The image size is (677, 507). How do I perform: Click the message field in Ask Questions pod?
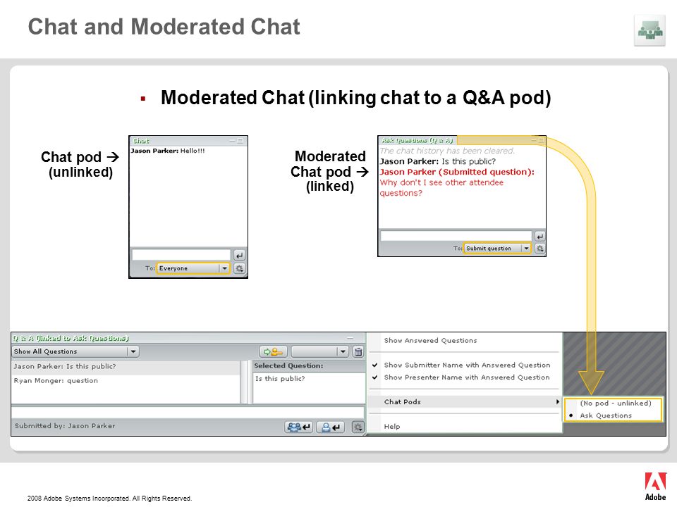tap(456, 236)
